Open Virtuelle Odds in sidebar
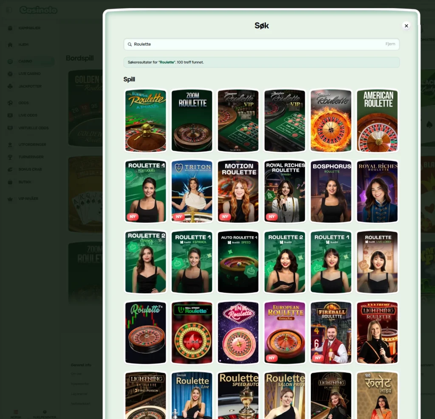This screenshot has height=419, width=435. [33, 128]
